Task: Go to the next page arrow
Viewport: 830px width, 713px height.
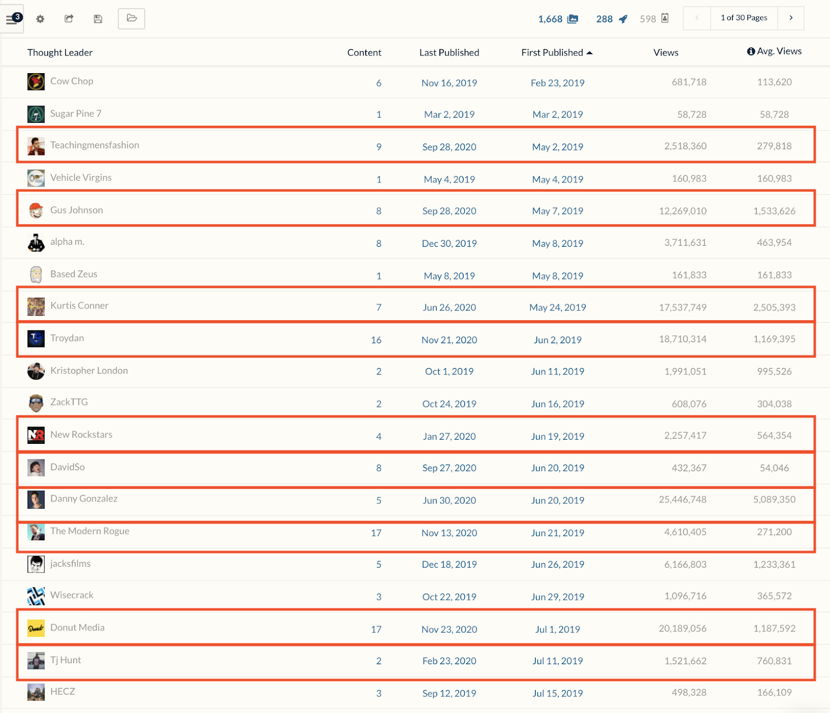Action: coord(791,18)
